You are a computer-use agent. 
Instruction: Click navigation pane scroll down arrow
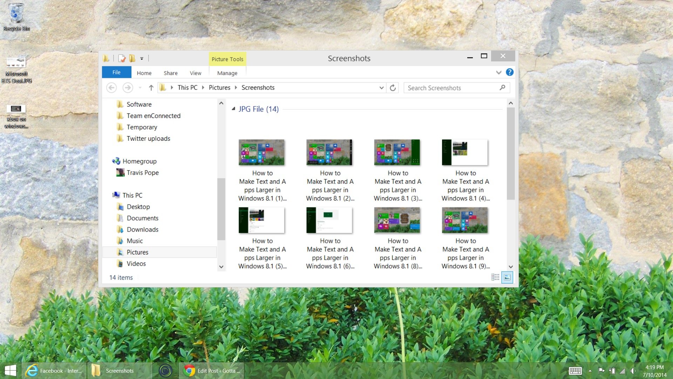[x=221, y=267]
